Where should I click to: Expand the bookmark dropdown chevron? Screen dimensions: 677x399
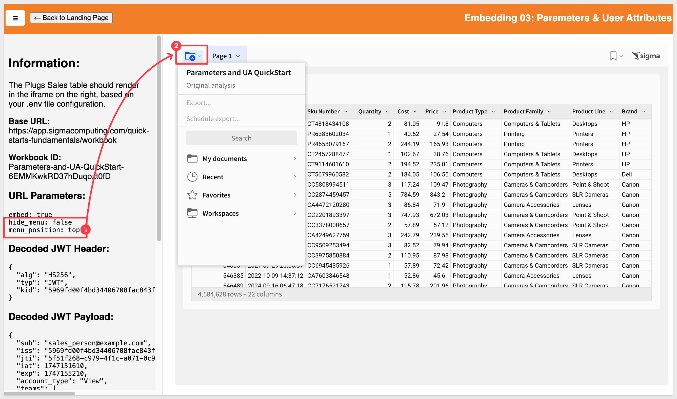click(621, 56)
